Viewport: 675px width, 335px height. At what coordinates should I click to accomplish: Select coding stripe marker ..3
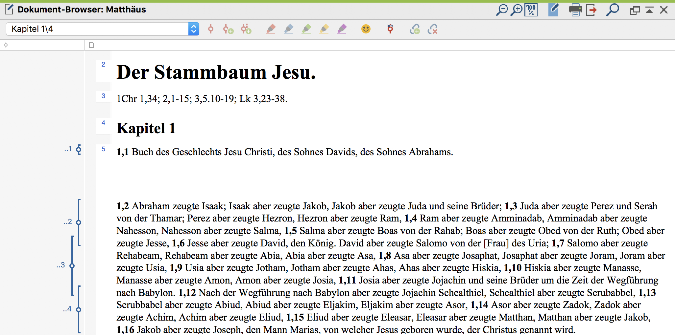click(72, 265)
